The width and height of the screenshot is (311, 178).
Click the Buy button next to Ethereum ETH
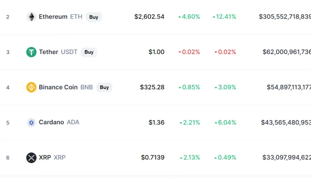(94, 17)
